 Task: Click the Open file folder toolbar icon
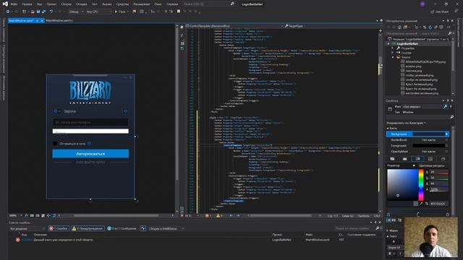(32, 12)
